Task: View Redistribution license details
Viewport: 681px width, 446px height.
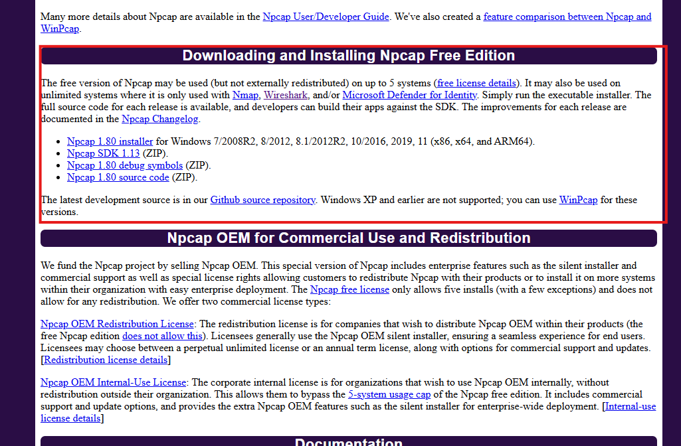Action: [x=106, y=360]
